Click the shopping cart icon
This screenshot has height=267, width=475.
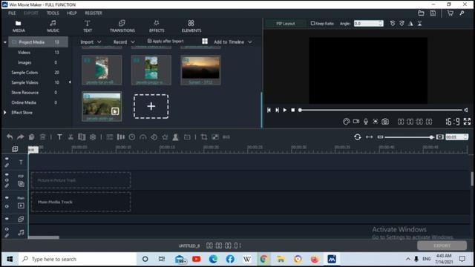451,13
